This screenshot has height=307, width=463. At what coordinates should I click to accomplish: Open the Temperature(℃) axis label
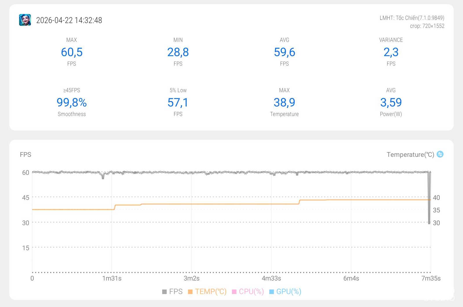point(410,155)
